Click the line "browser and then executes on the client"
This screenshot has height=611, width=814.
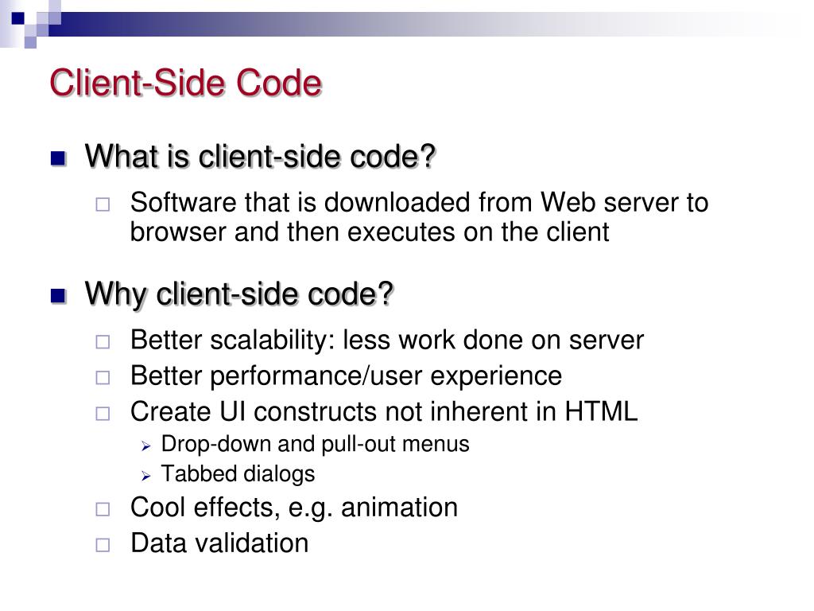369,232
